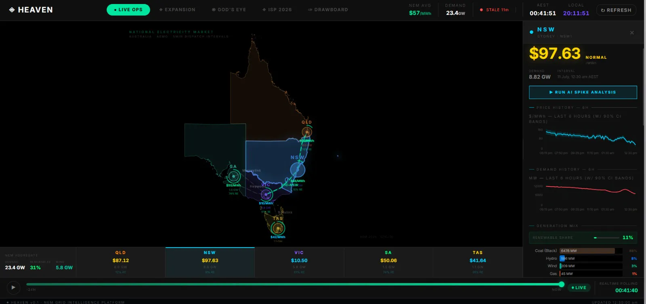Click the green timeline progress track
The height and width of the screenshot is (304, 646).
(x=294, y=284)
